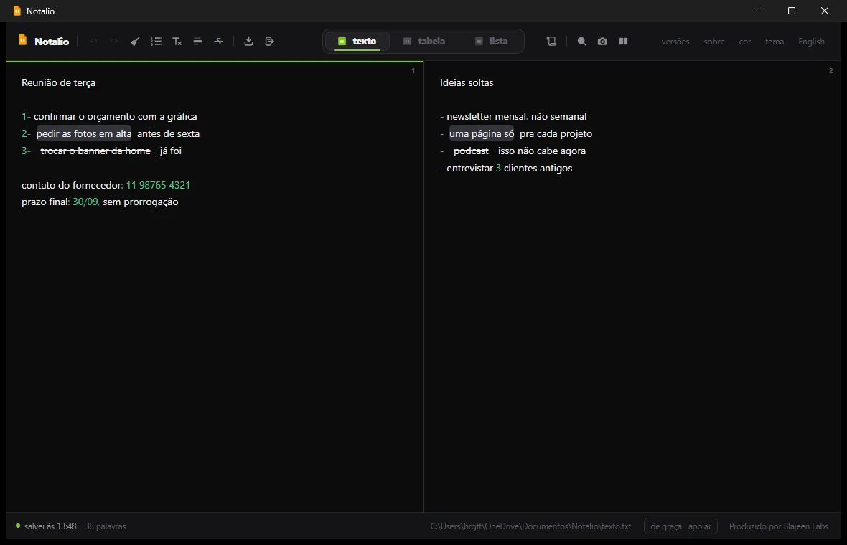Open the versões link
847x545 pixels.
[675, 42]
